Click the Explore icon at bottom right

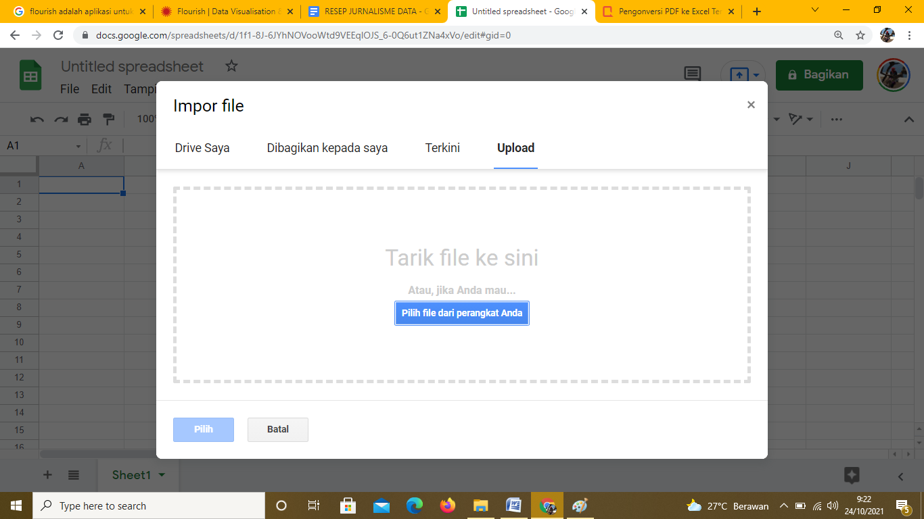point(852,475)
